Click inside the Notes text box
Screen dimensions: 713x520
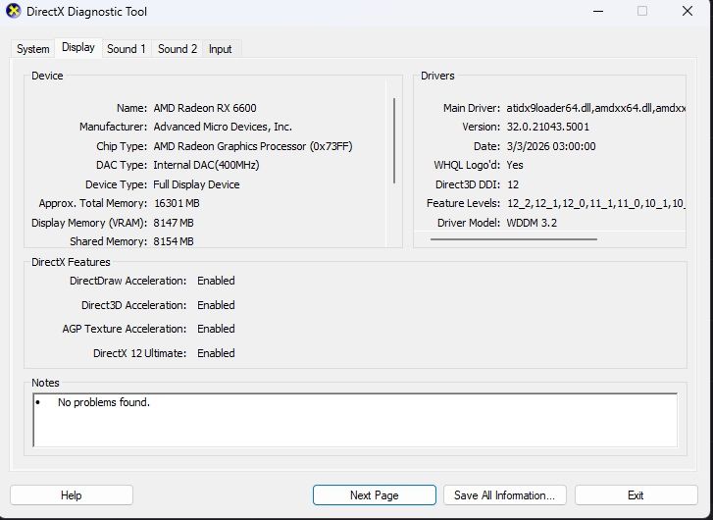[355, 420]
